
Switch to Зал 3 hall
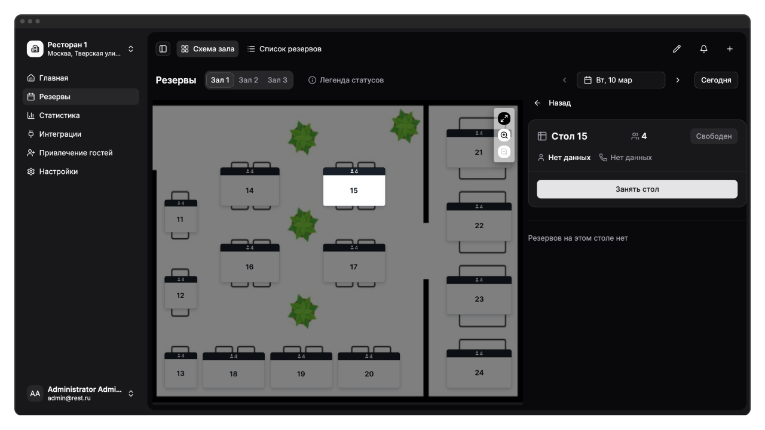[277, 80]
